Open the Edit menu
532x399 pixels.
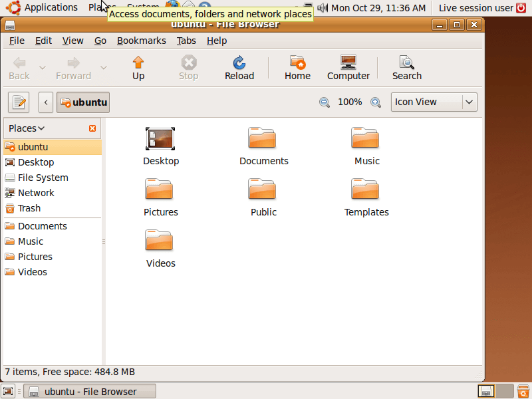coord(43,41)
